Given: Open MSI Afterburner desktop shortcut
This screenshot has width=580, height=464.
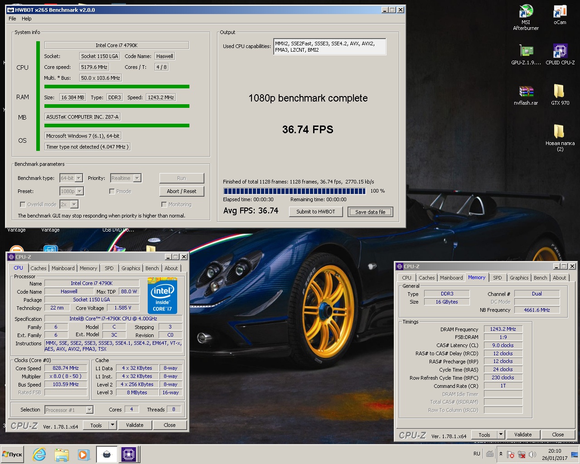Looking at the screenshot, I should click(x=526, y=18).
